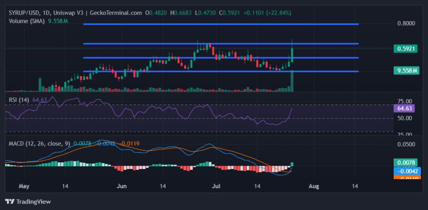Select the MACD (12, 26, close, 9) label

pyautogui.click(x=40, y=143)
